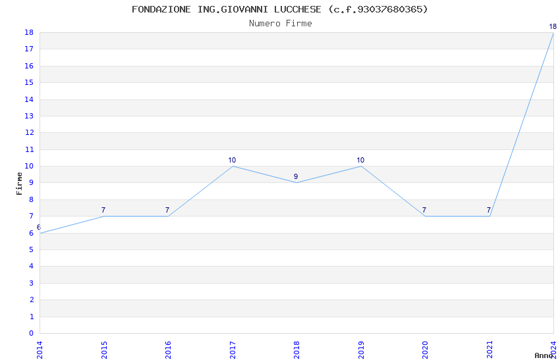The width and height of the screenshot is (560, 362).
Task: Pick the data value 7 for year 2020
Action: point(424,210)
